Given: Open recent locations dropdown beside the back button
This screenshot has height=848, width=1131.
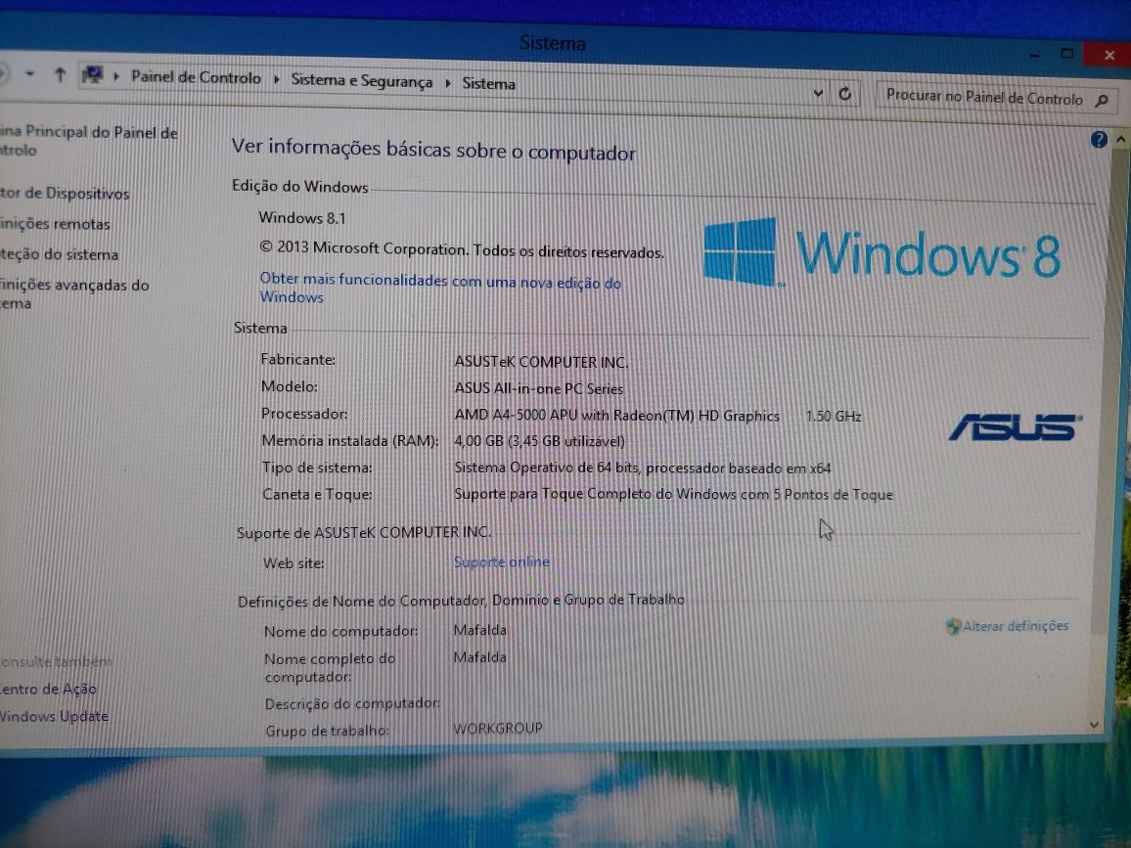Looking at the screenshot, I should 29,73.
